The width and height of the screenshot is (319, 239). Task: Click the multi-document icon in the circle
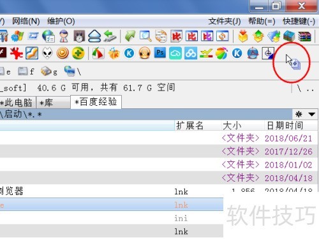tap(296, 64)
